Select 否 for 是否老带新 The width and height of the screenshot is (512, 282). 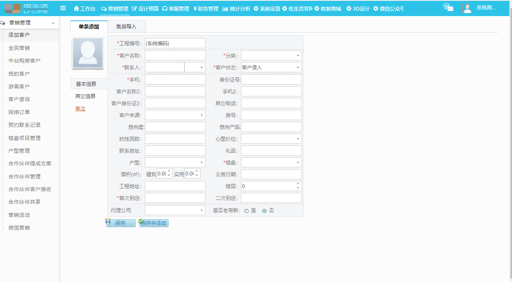click(263, 210)
